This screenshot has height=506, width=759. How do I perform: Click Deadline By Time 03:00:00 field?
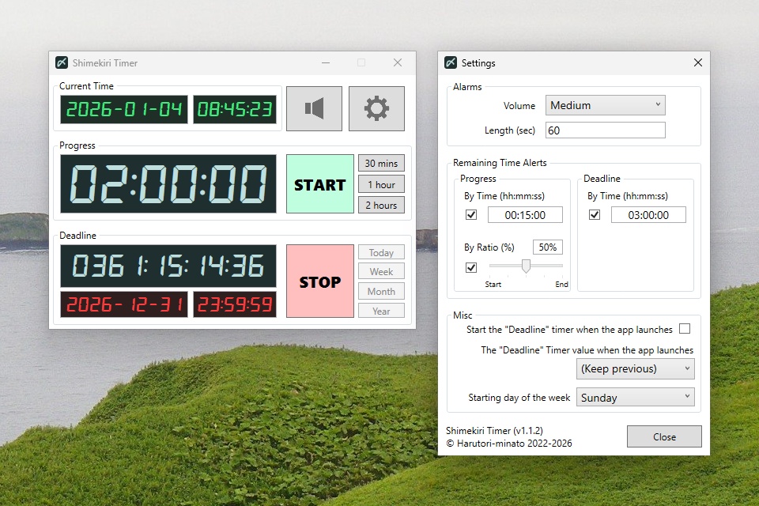648,215
